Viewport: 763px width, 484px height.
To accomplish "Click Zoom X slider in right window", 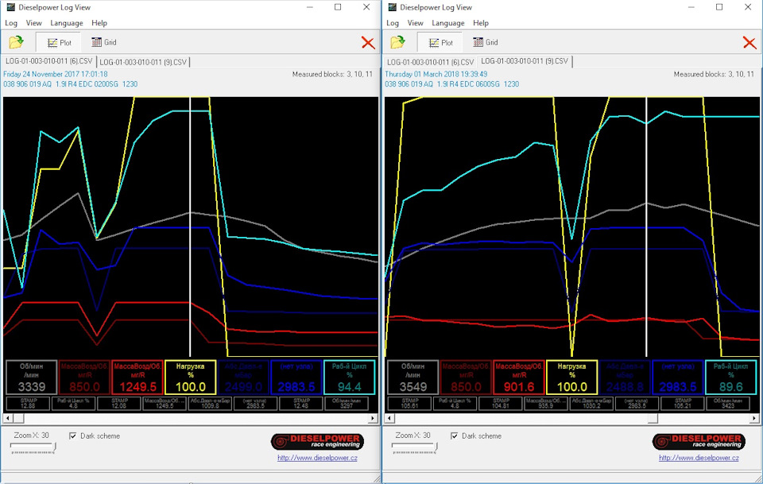I will [415, 448].
